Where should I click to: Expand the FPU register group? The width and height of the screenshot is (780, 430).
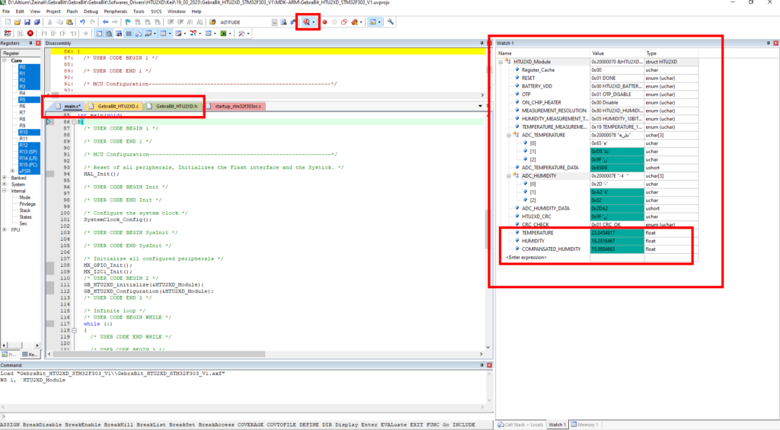[5, 230]
